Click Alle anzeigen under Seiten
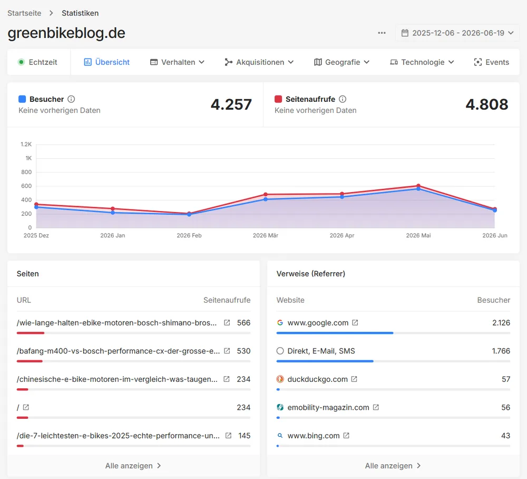Viewport: 527px width, 479px height. [133, 466]
